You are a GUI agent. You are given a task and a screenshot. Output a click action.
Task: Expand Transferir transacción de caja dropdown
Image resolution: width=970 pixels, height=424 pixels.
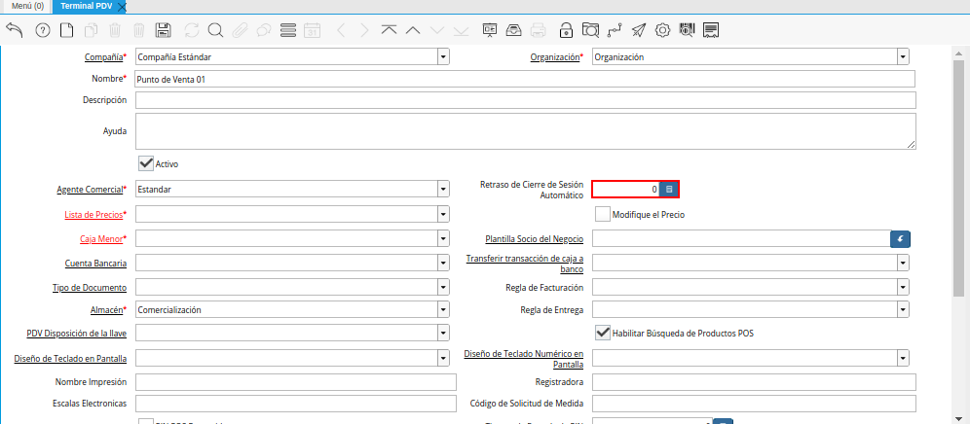click(x=904, y=263)
